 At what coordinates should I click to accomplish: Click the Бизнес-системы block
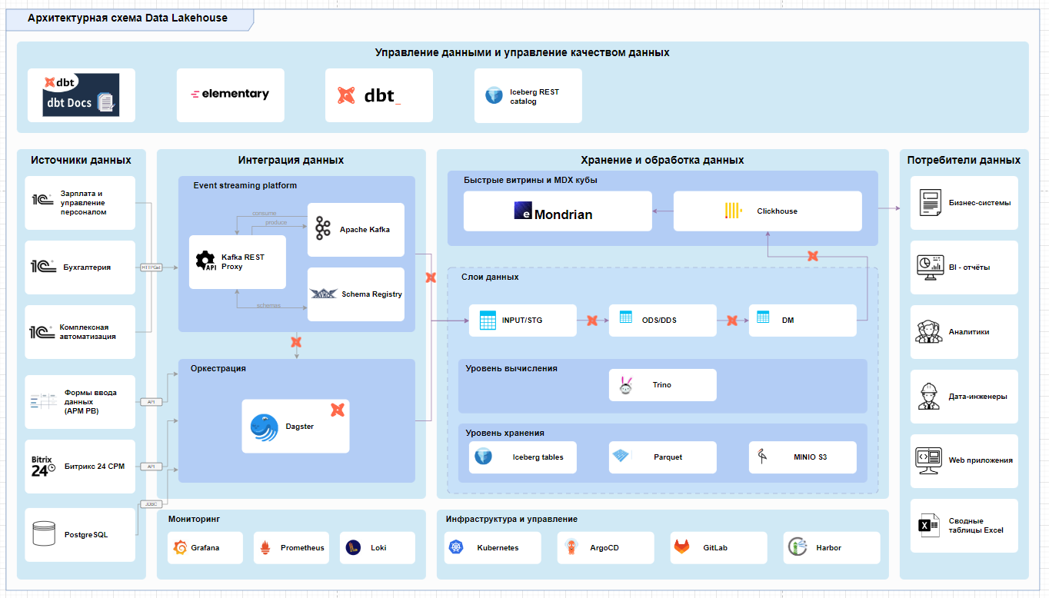point(964,202)
